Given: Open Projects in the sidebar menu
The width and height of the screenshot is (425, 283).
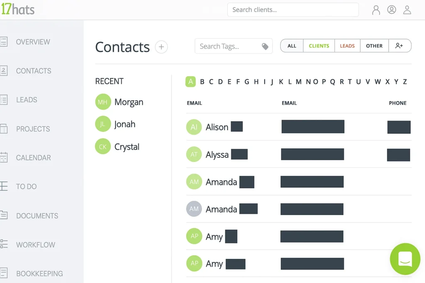Looking at the screenshot, I should click(33, 129).
